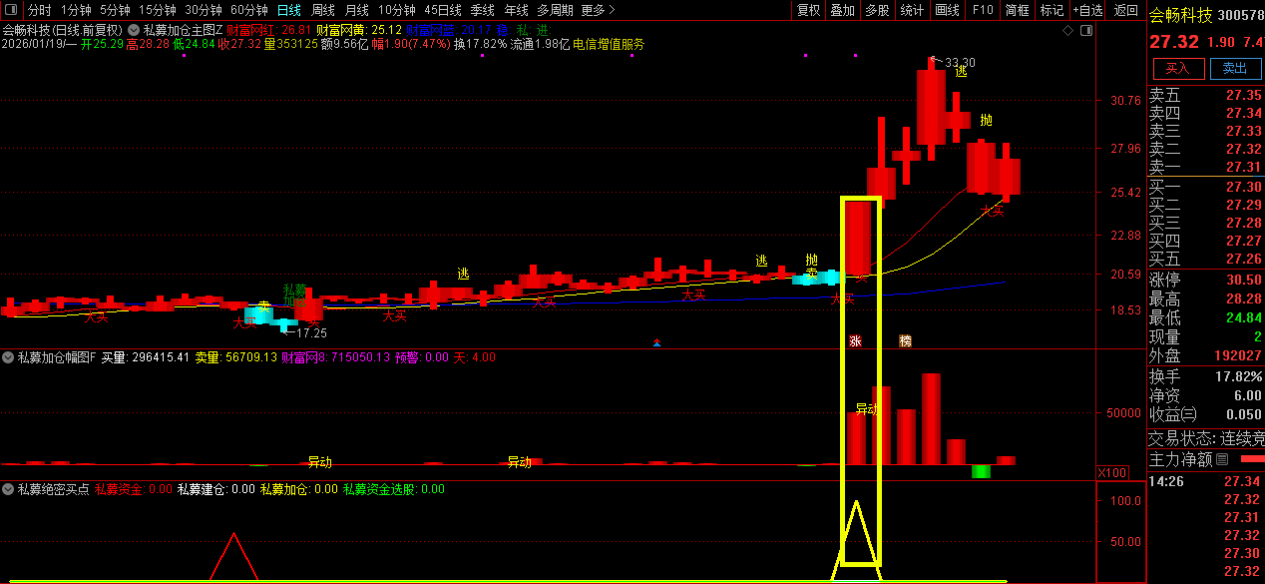
Task: Click the green volume bar in the sub-chart
Action: (x=981, y=471)
